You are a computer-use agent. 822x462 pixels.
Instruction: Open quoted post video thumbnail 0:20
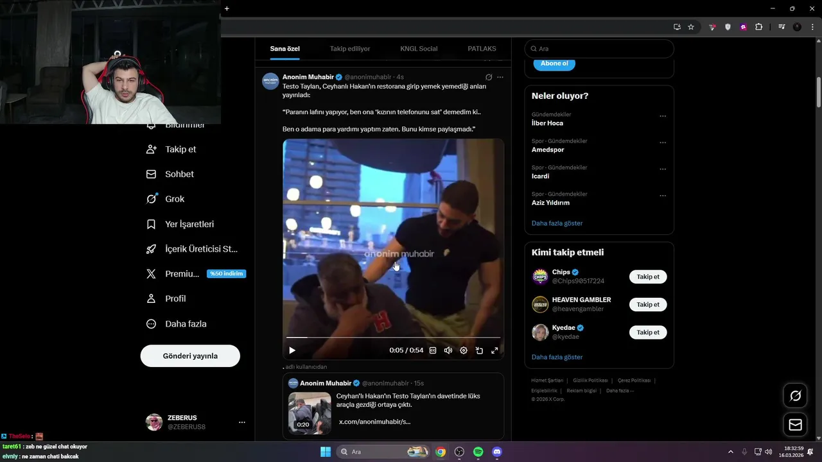(310, 413)
